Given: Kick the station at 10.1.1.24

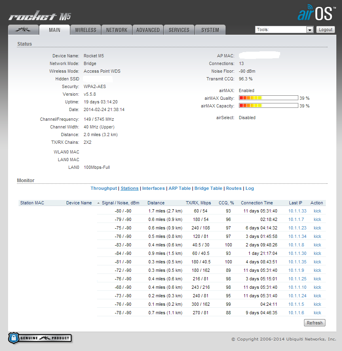Looking at the screenshot, I should tap(317, 296).
